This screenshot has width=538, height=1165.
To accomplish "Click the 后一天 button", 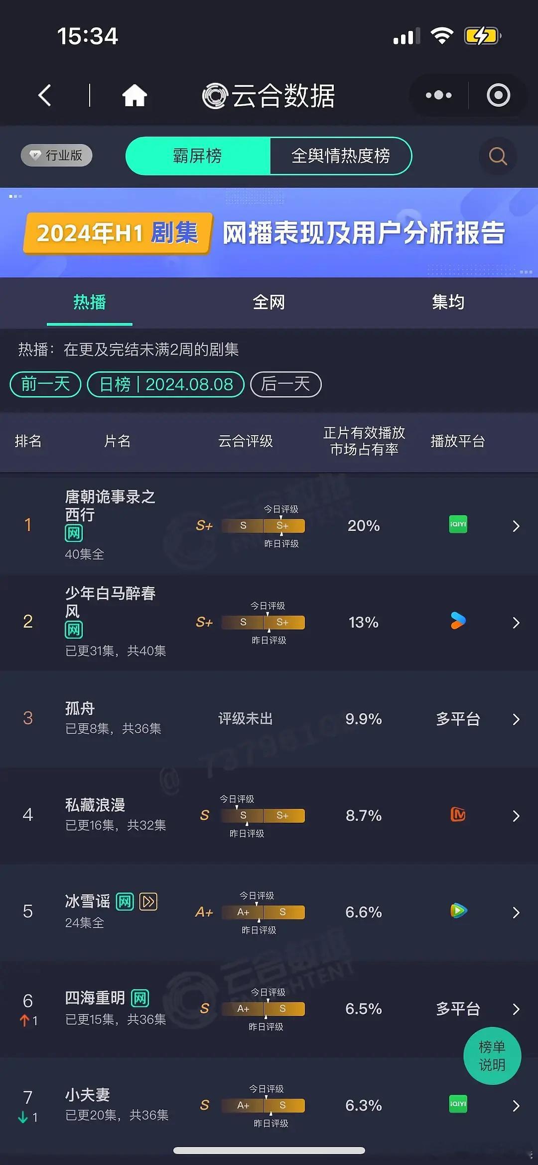I will pos(285,384).
